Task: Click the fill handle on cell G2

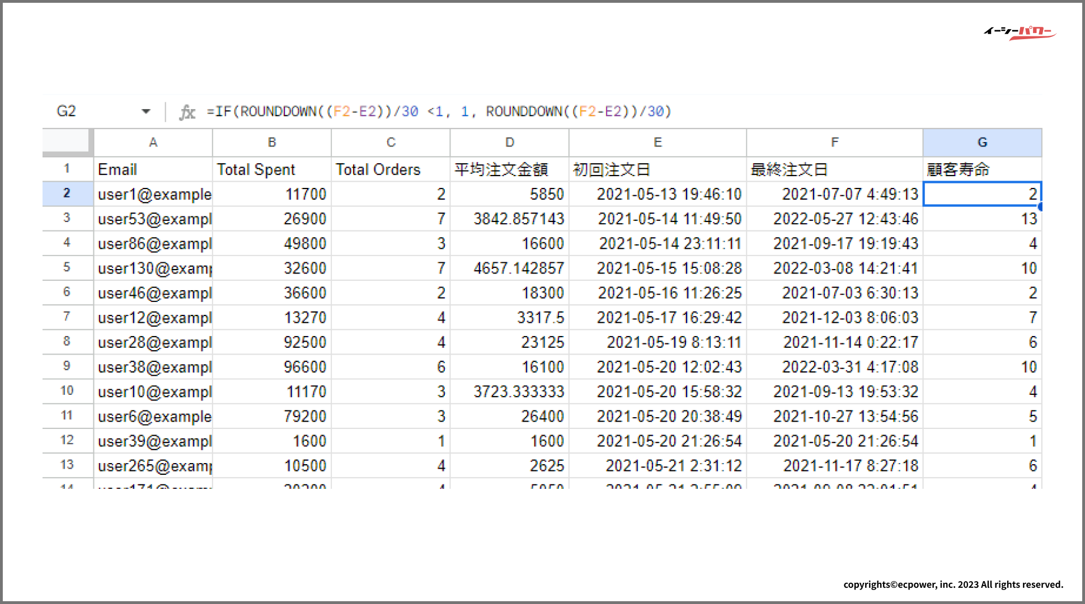Action: coord(1040,206)
